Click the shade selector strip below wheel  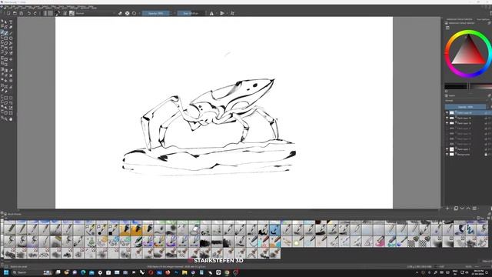click(468, 86)
